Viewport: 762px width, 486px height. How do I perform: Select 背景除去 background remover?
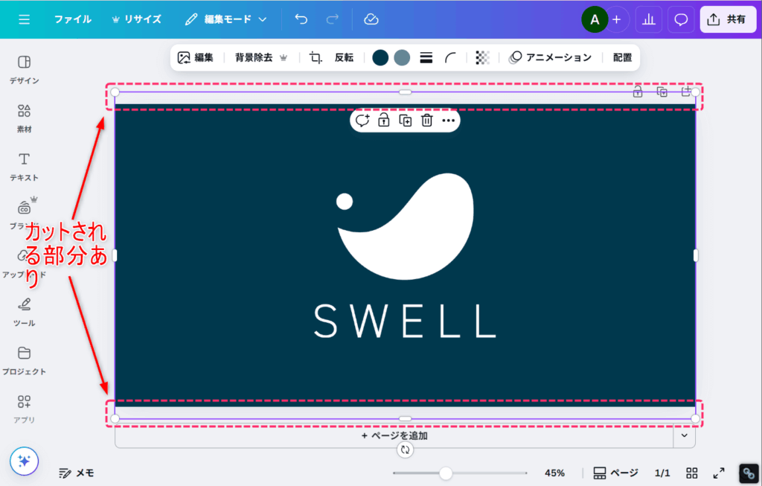tap(261, 58)
